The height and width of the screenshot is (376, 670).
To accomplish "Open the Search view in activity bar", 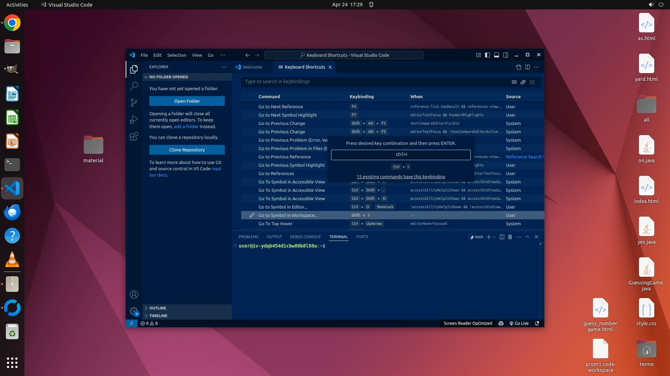I will pyautogui.click(x=134, y=86).
